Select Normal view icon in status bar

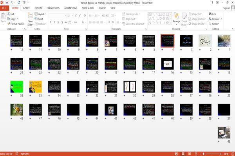(x=177, y=154)
